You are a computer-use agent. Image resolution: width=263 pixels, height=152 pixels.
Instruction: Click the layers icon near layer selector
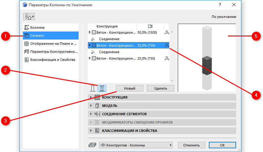92,145
